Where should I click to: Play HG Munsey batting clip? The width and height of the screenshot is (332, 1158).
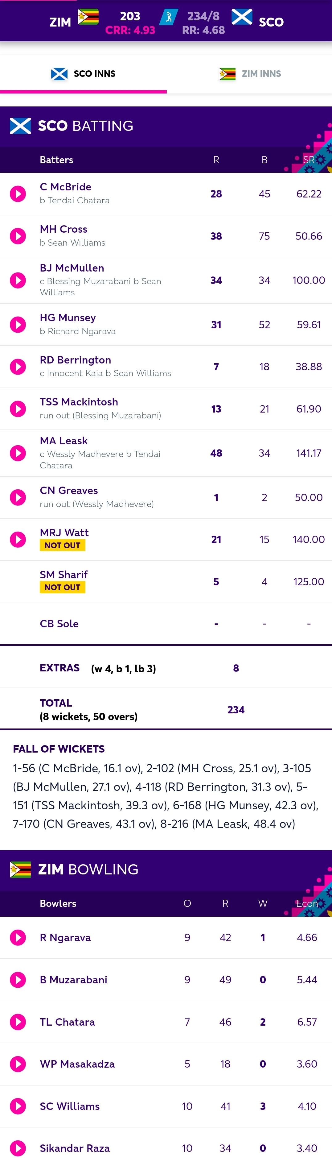18,325
